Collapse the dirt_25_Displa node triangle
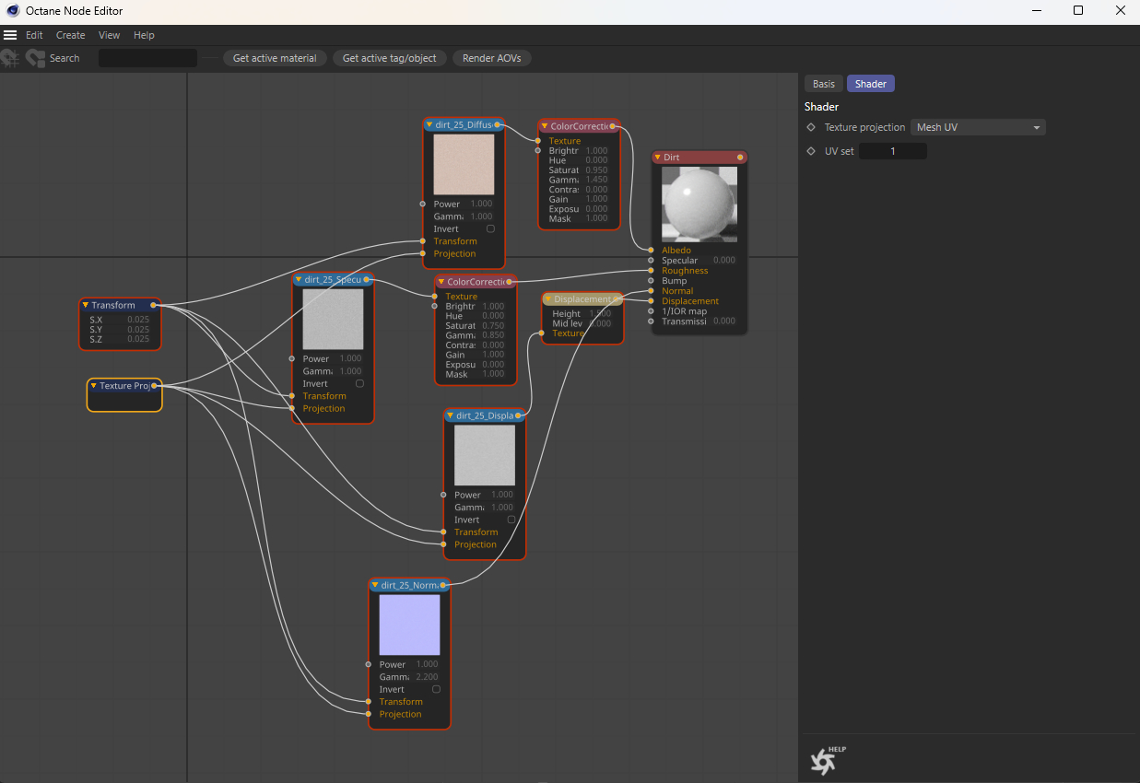Viewport: 1140px width, 783px height. point(450,415)
